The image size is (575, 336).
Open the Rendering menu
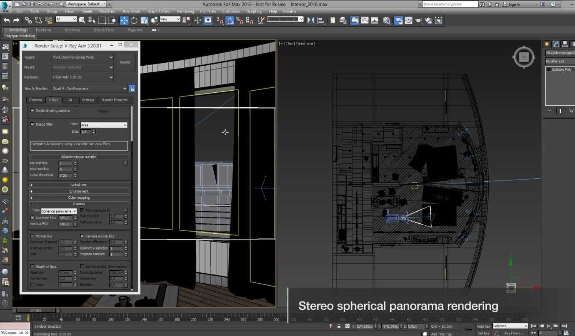tap(185, 11)
